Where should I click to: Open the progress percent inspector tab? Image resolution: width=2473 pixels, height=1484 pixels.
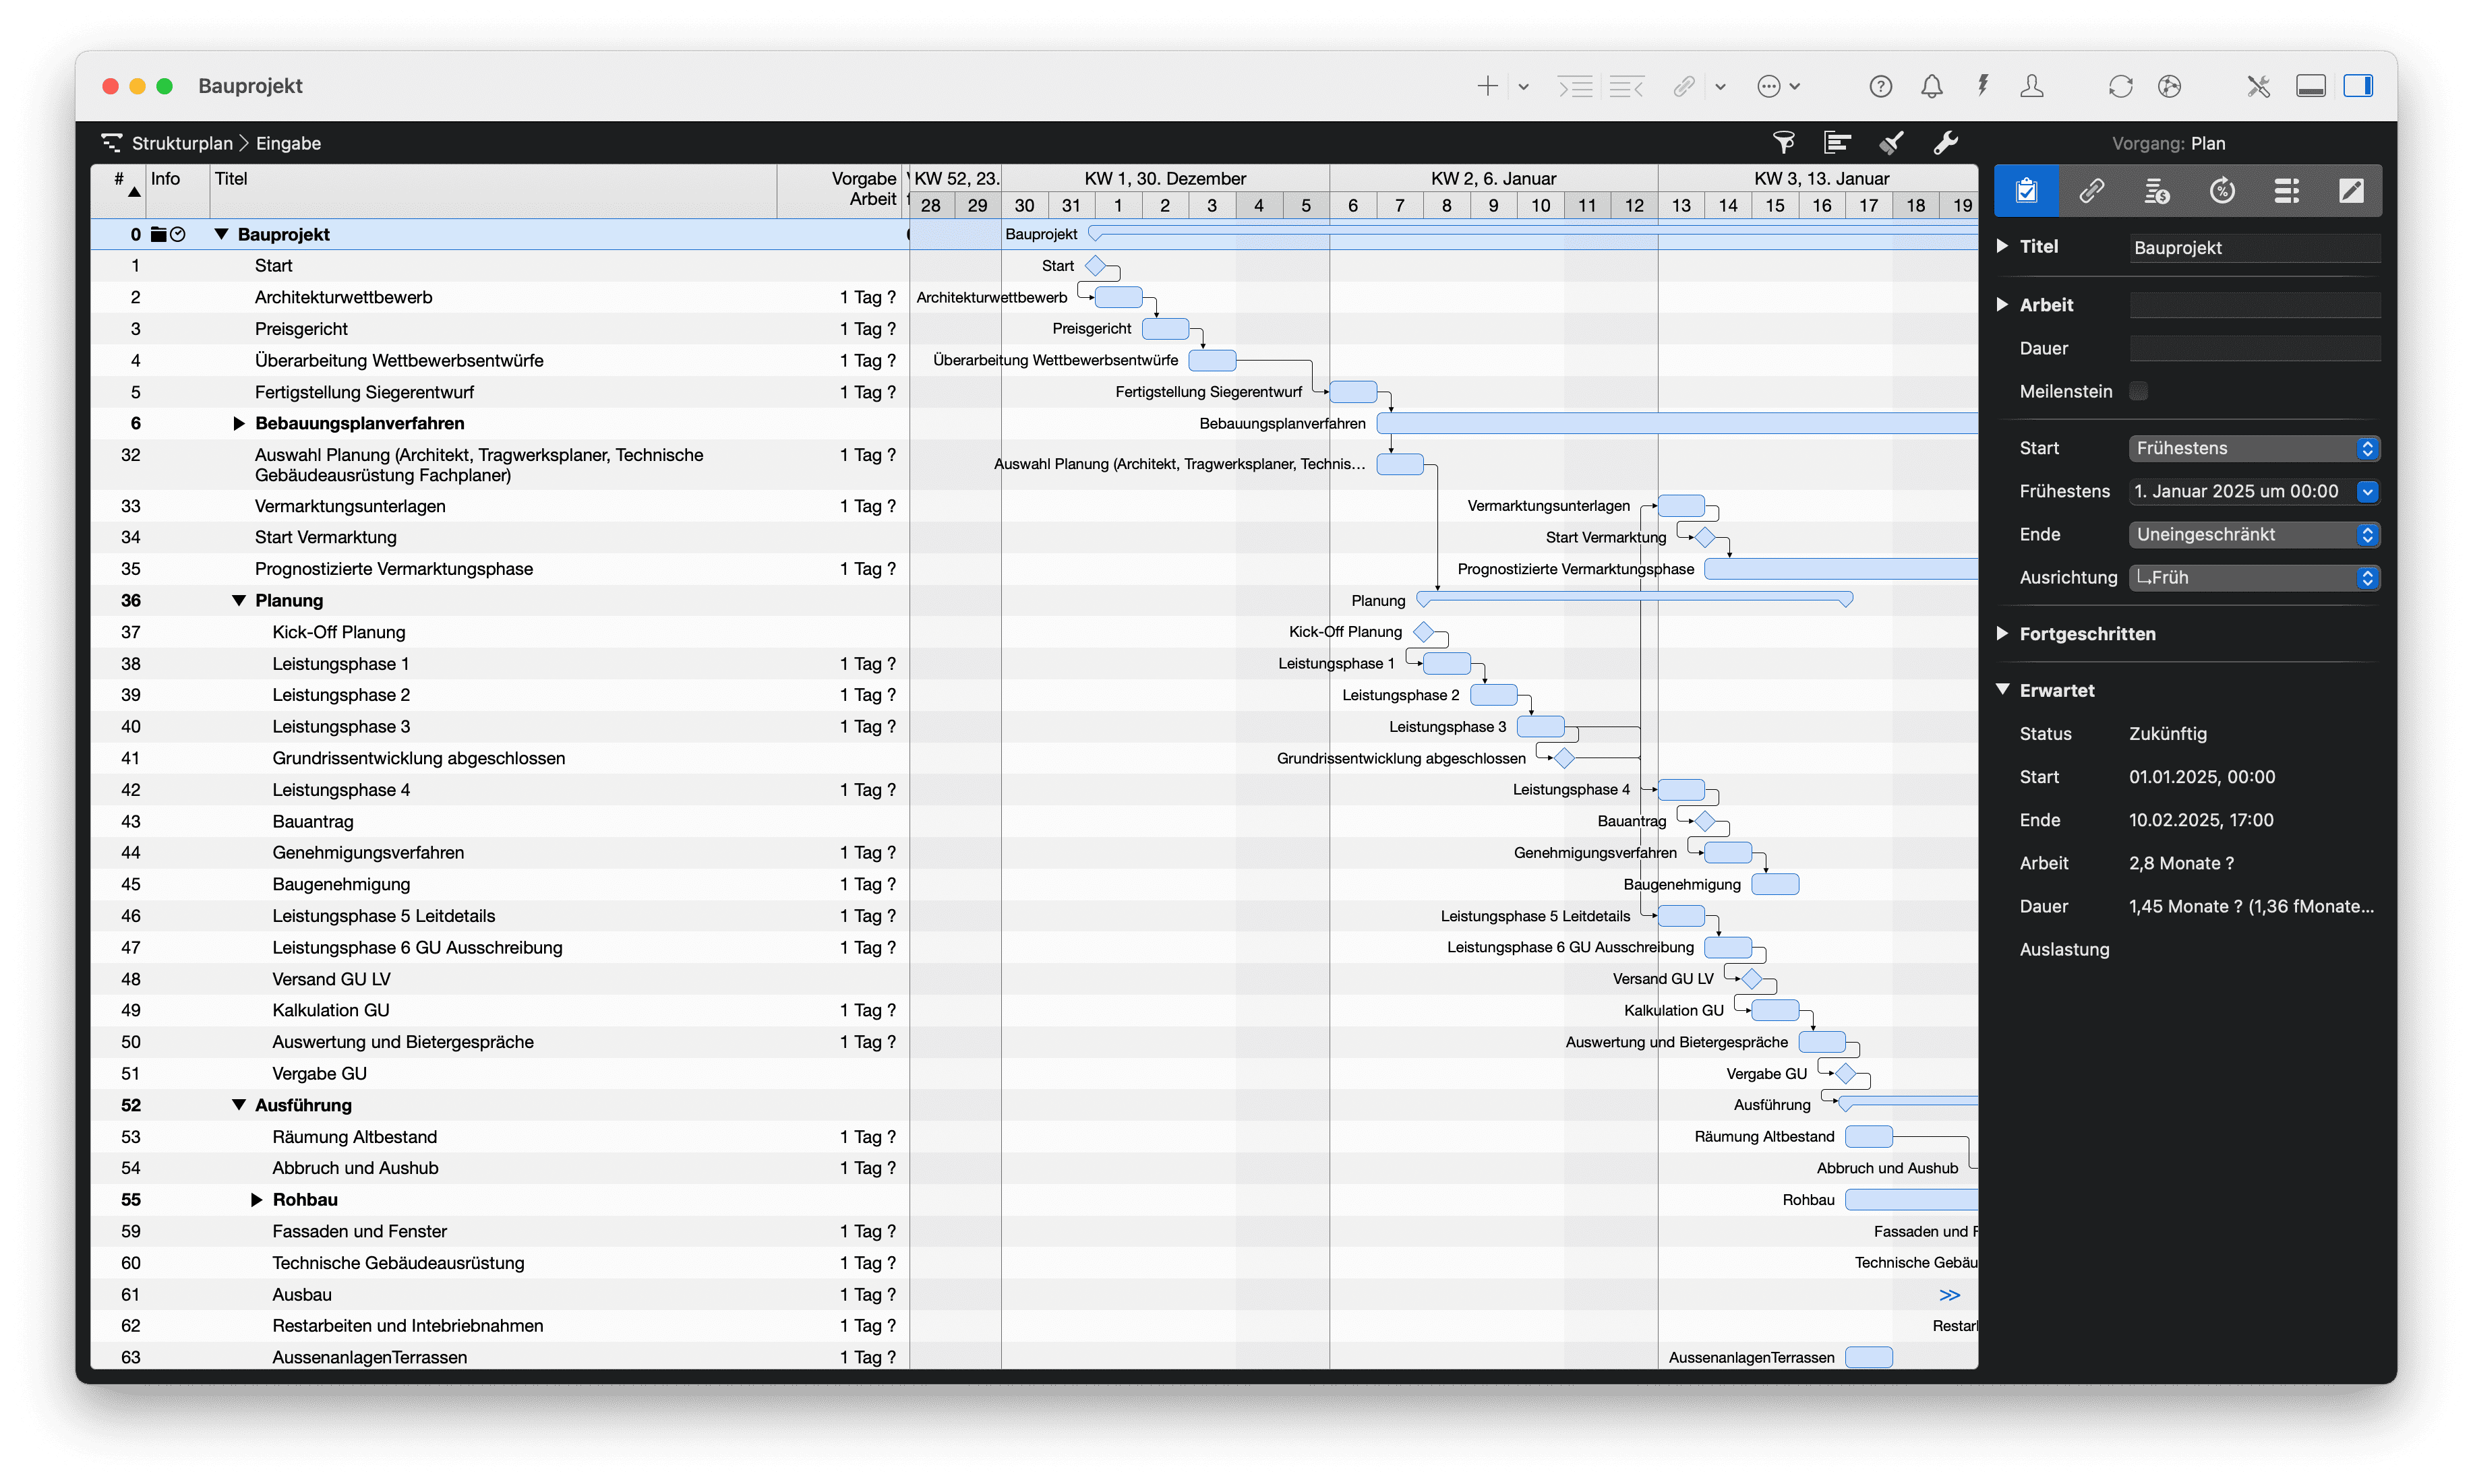[2222, 190]
